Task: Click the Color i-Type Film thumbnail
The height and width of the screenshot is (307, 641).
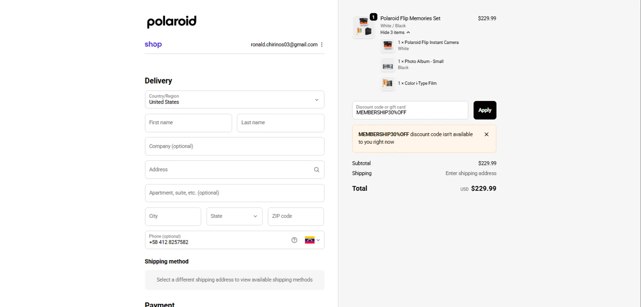Action: pos(388,84)
